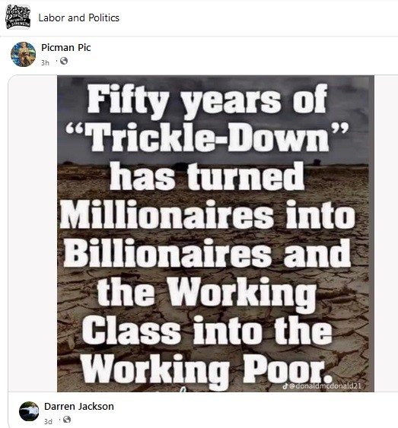Open Darren Jackson's profile avatar
The width and height of the screenshot is (398, 428).
coord(29,411)
